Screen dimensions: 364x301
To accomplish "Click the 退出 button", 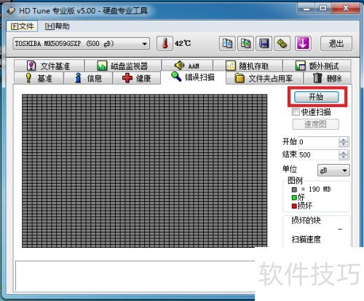I will (x=336, y=44).
